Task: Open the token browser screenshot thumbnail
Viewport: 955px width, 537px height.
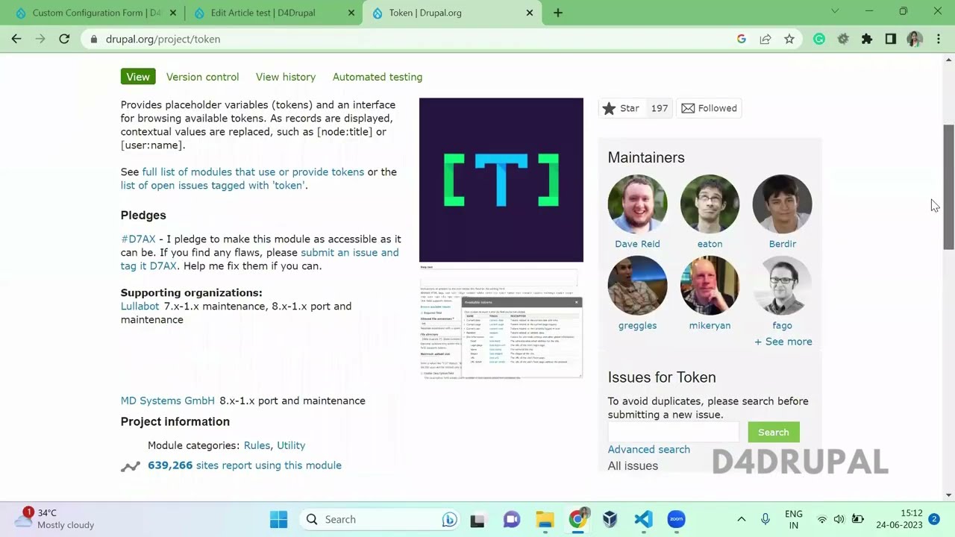Action: click(501, 322)
